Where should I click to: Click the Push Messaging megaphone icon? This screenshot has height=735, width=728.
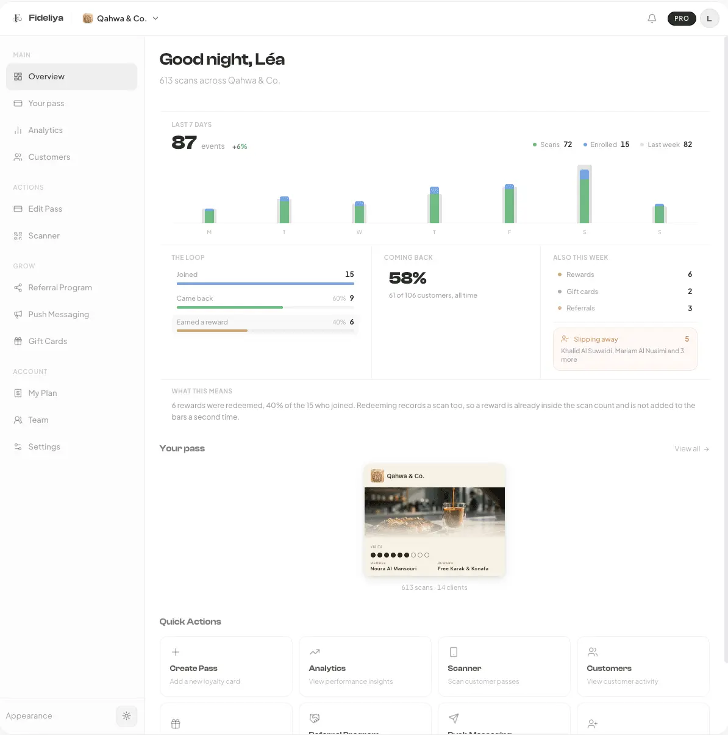(18, 314)
